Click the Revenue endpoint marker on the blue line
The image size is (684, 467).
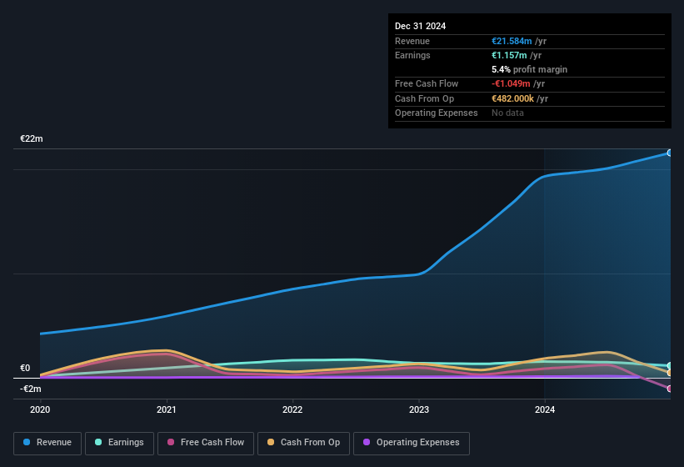670,153
